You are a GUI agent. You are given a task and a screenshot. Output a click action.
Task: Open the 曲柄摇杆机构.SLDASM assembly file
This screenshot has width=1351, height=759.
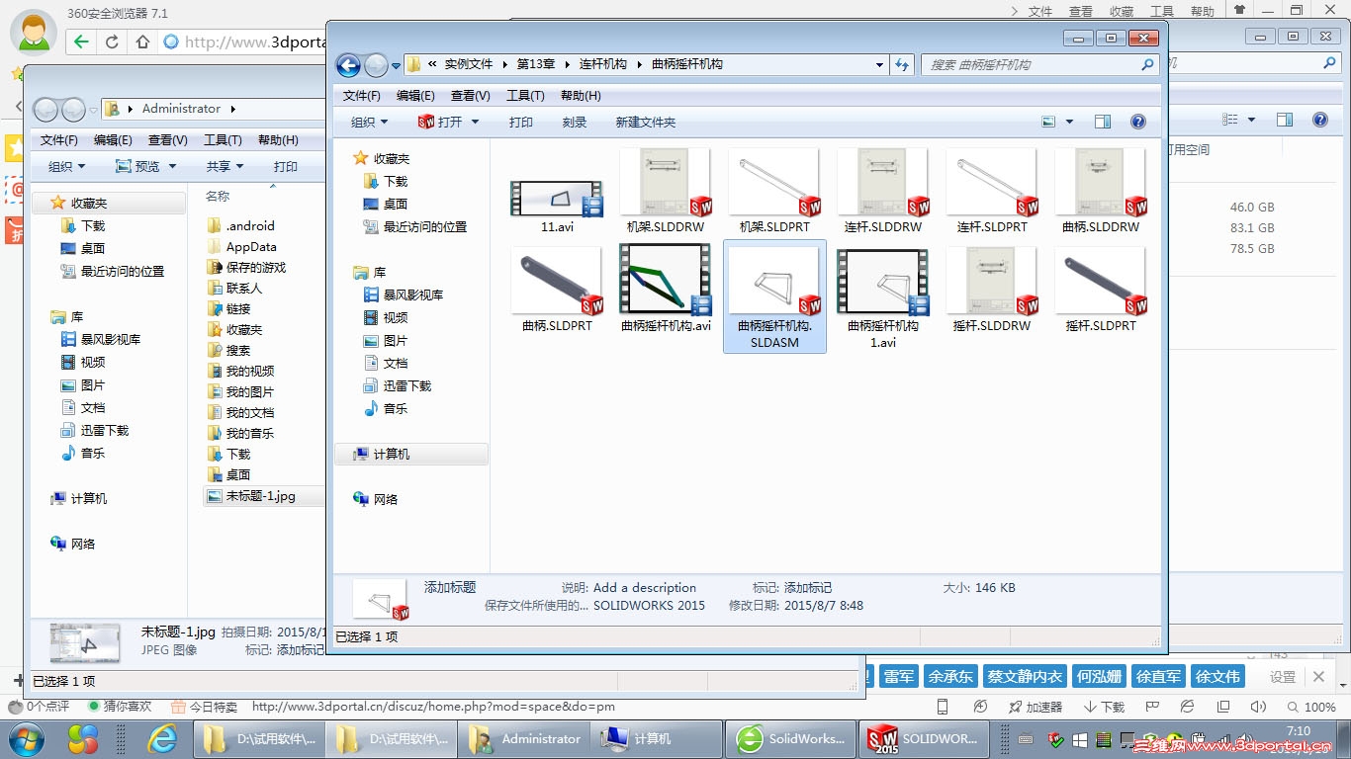[774, 296]
